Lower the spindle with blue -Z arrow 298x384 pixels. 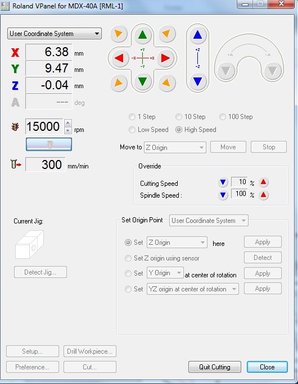[x=198, y=81]
